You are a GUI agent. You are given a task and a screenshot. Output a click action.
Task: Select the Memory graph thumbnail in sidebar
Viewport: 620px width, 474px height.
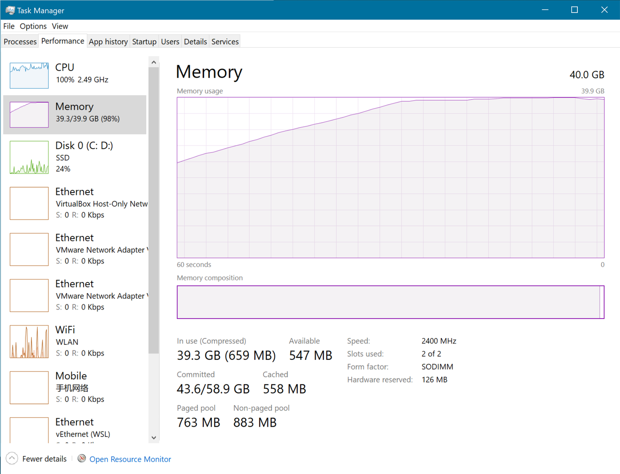pos(29,115)
